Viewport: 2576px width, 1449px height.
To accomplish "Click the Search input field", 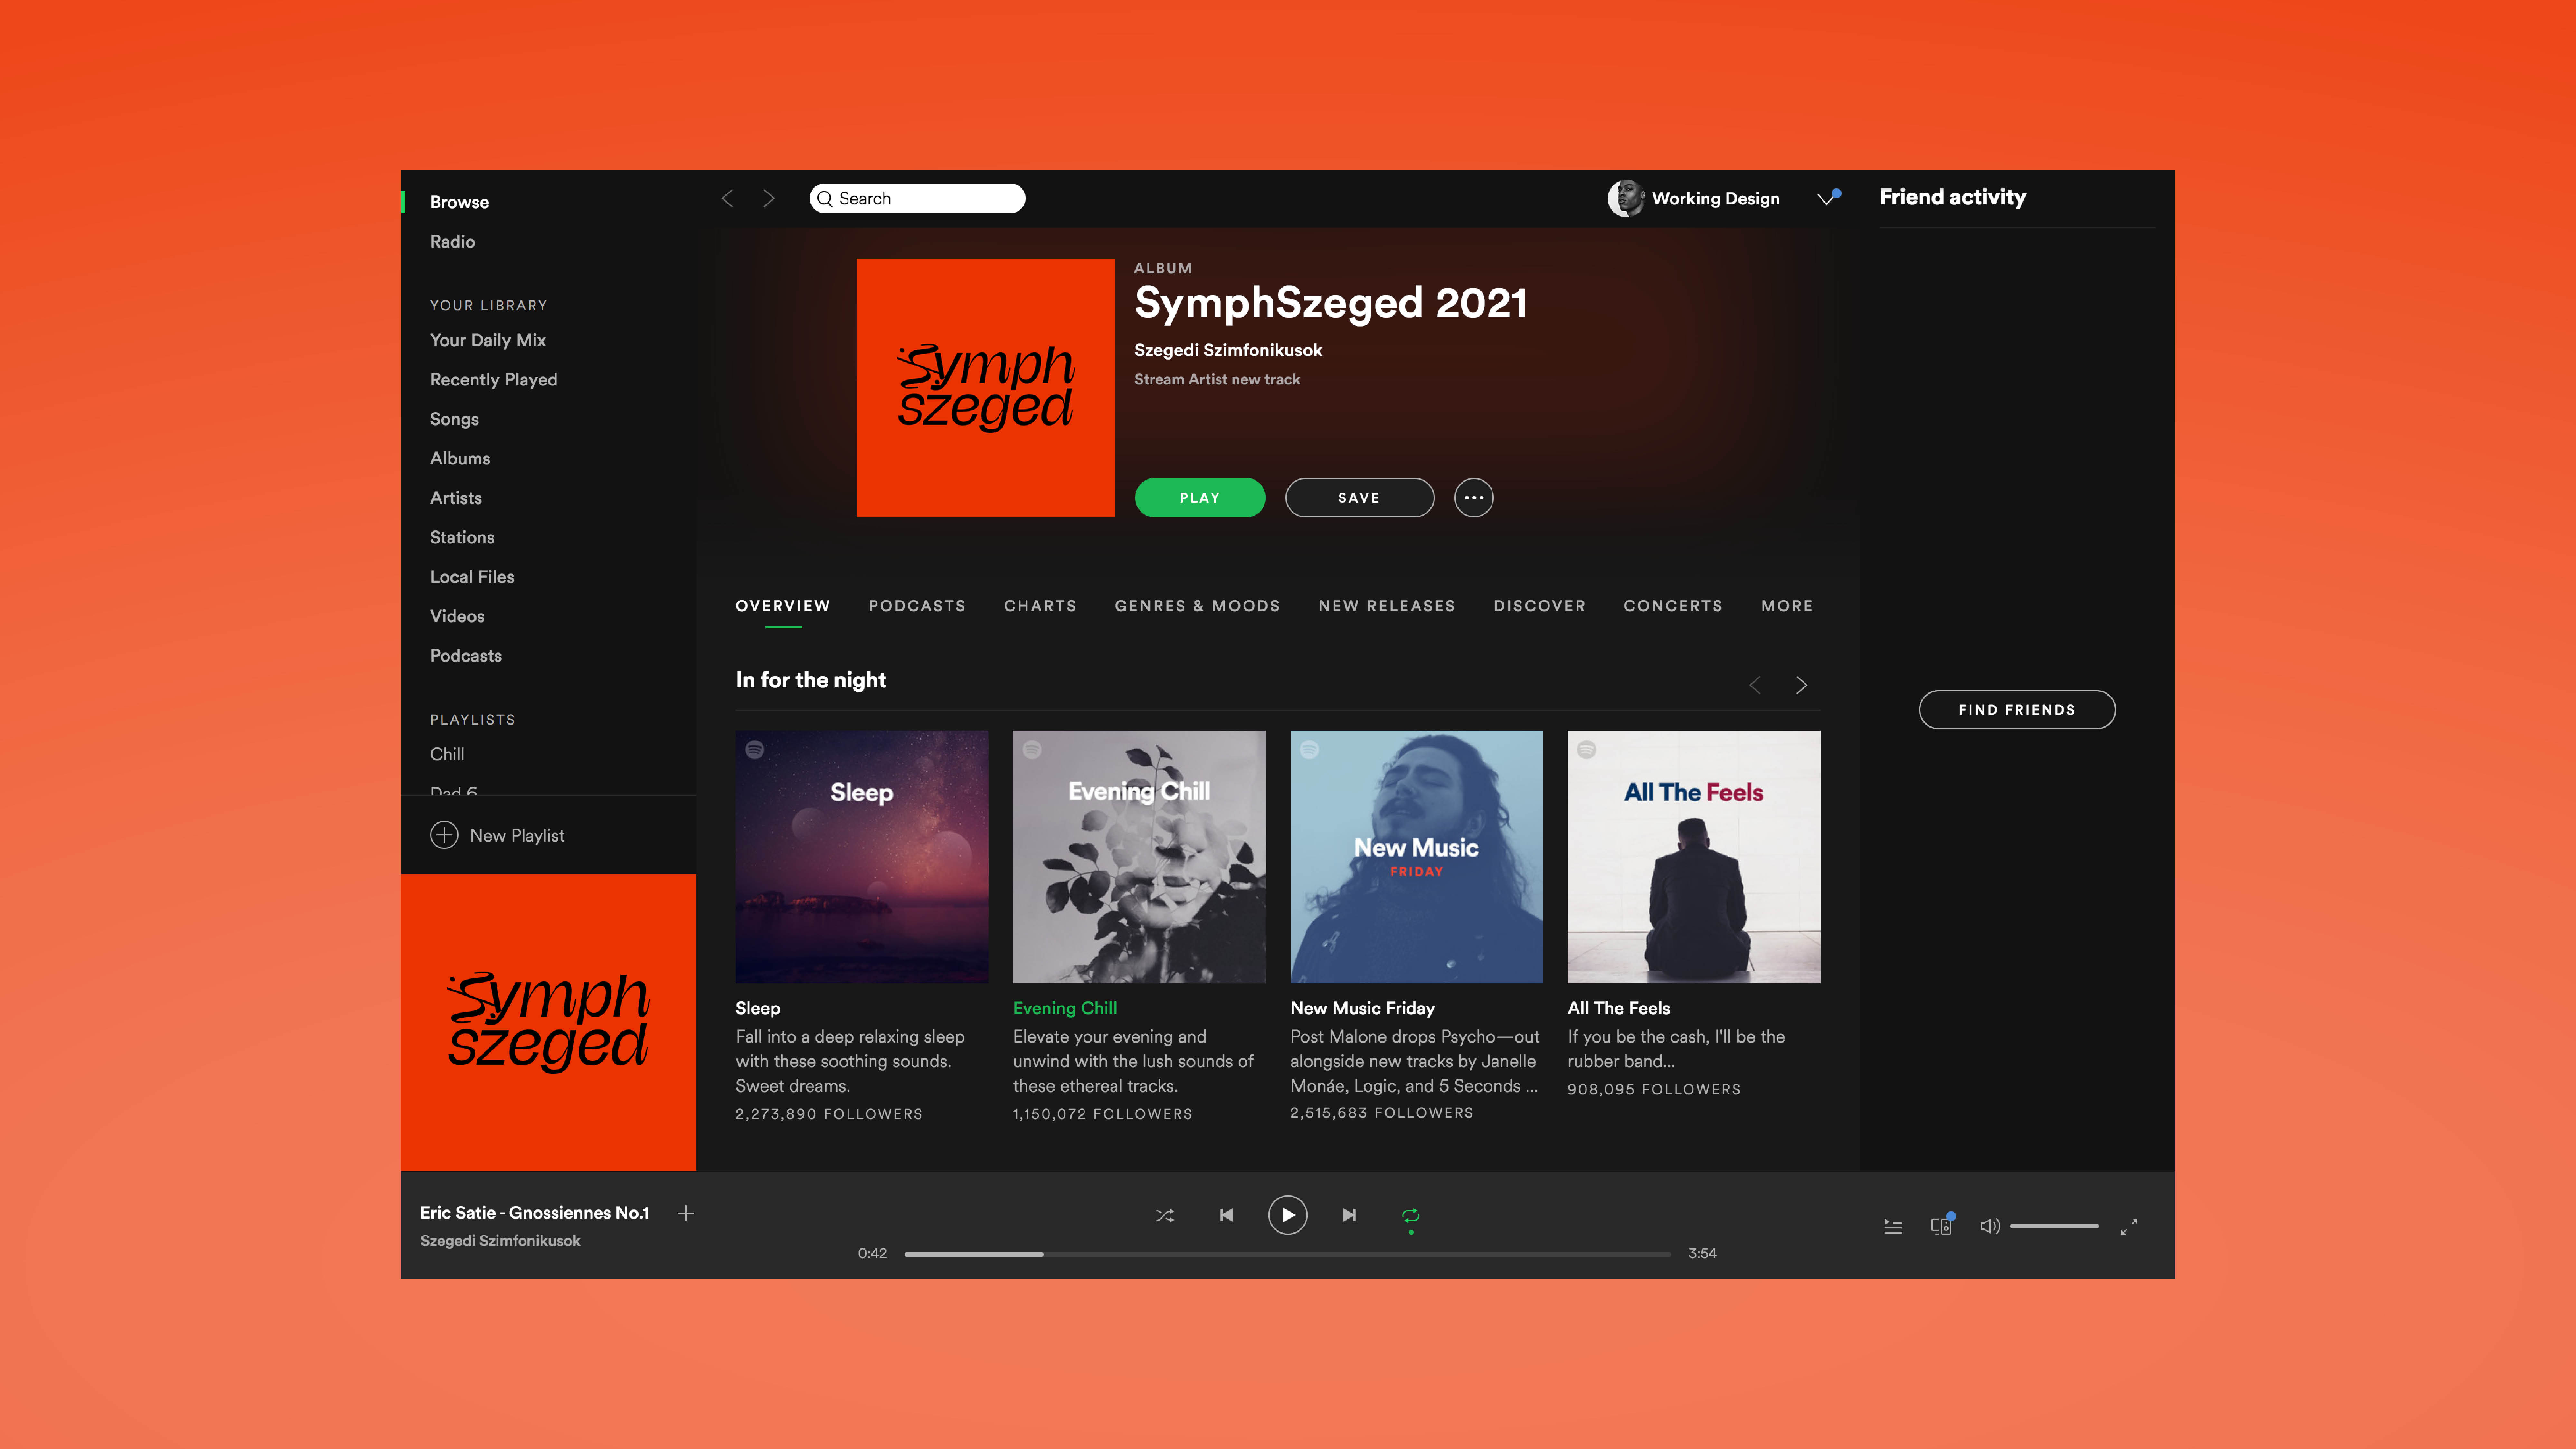I will 917,198.
